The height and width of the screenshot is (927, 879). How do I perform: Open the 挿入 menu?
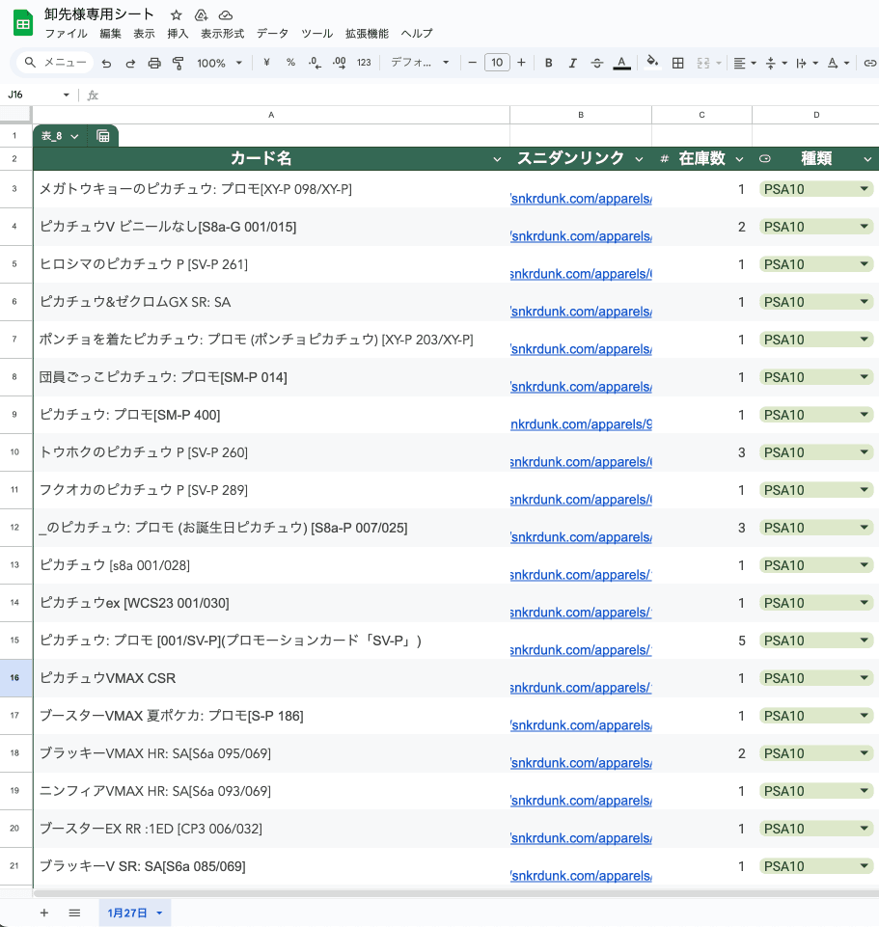point(178,34)
